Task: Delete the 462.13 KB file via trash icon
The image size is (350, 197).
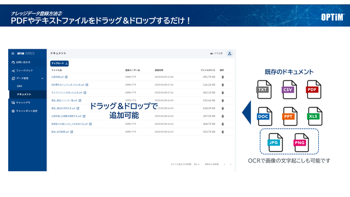Action: pyautogui.click(x=223, y=92)
